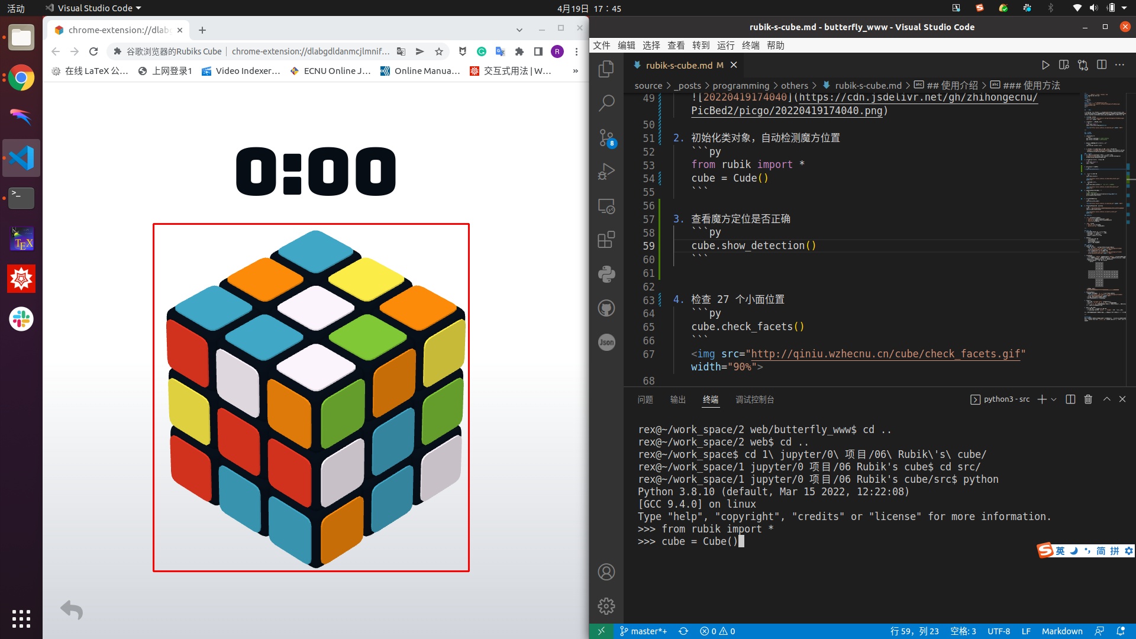
Task: Open the new terminal profile dropdown
Action: 1054,399
